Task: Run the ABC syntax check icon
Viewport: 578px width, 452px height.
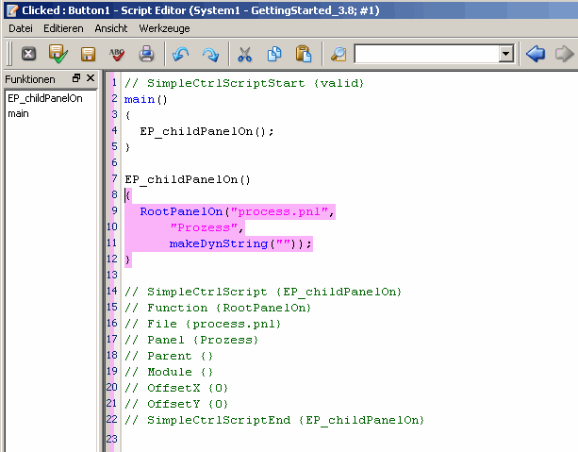Action: point(117,54)
